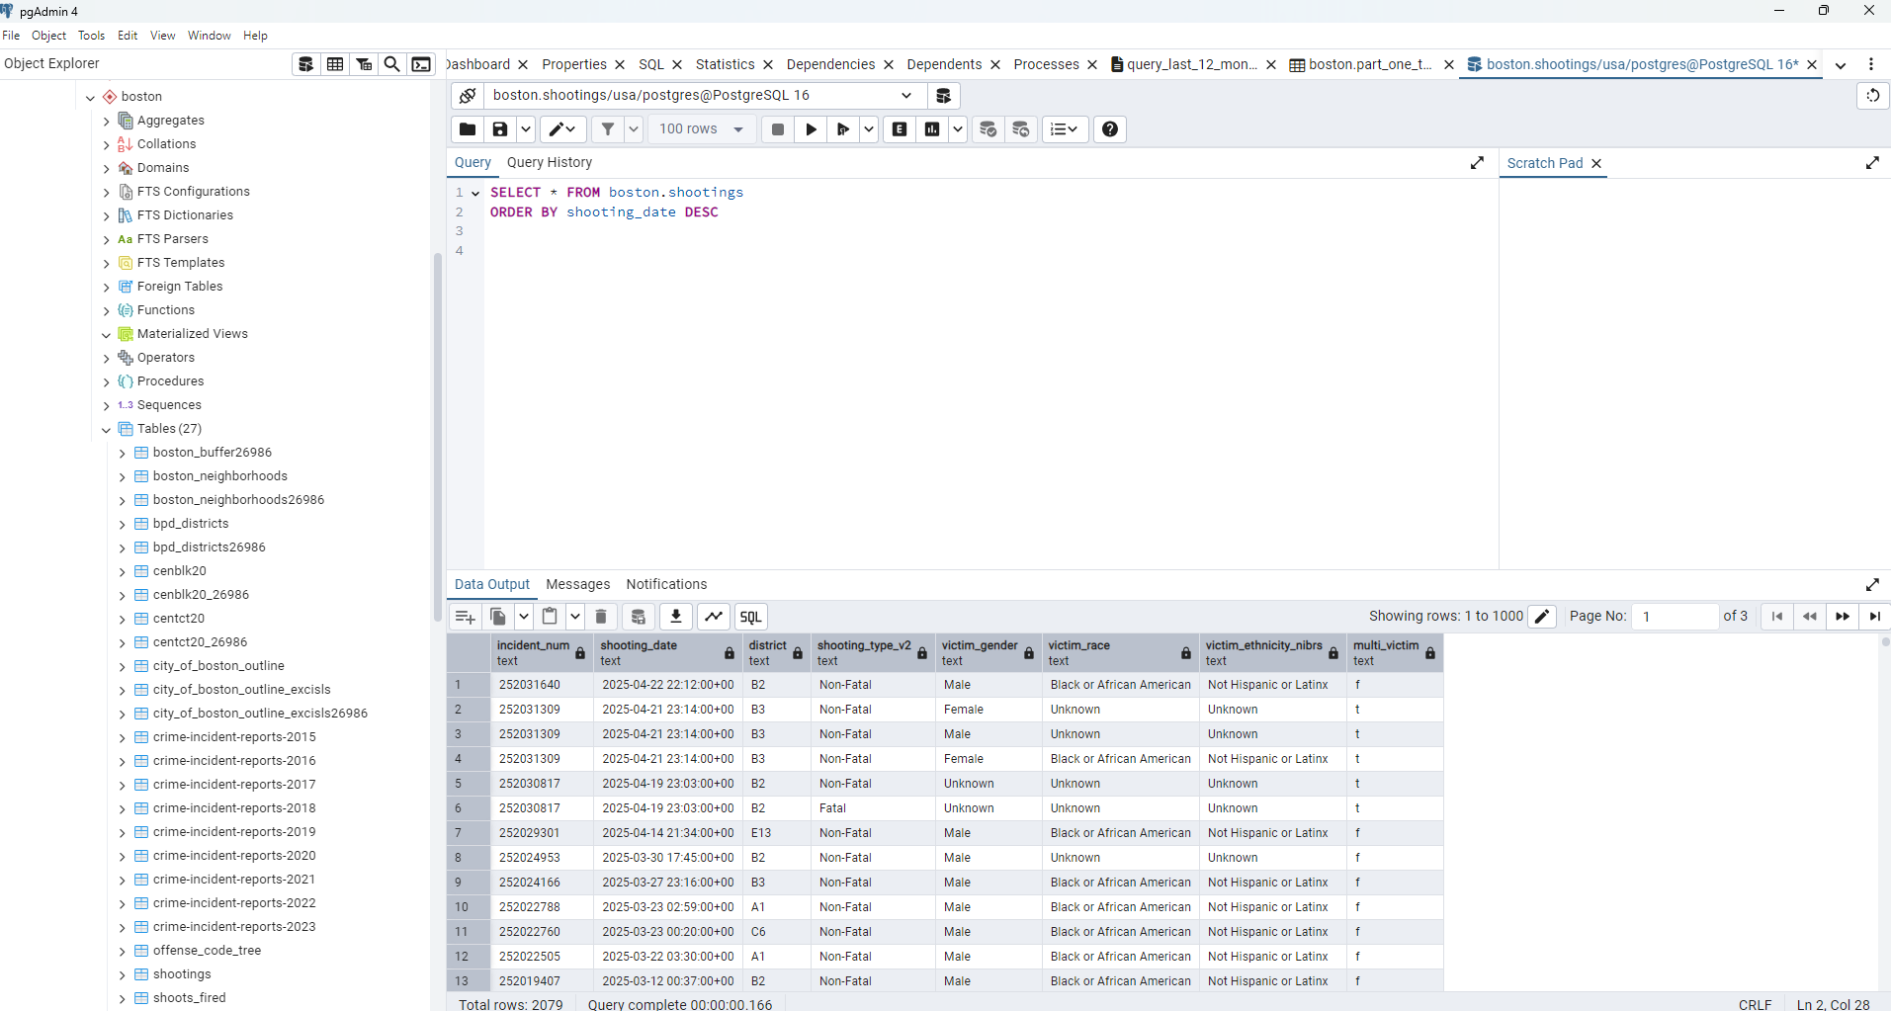Open the graph visualiser
The height and width of the screenshot is (1011, 1891).
[x=714, y=617]
